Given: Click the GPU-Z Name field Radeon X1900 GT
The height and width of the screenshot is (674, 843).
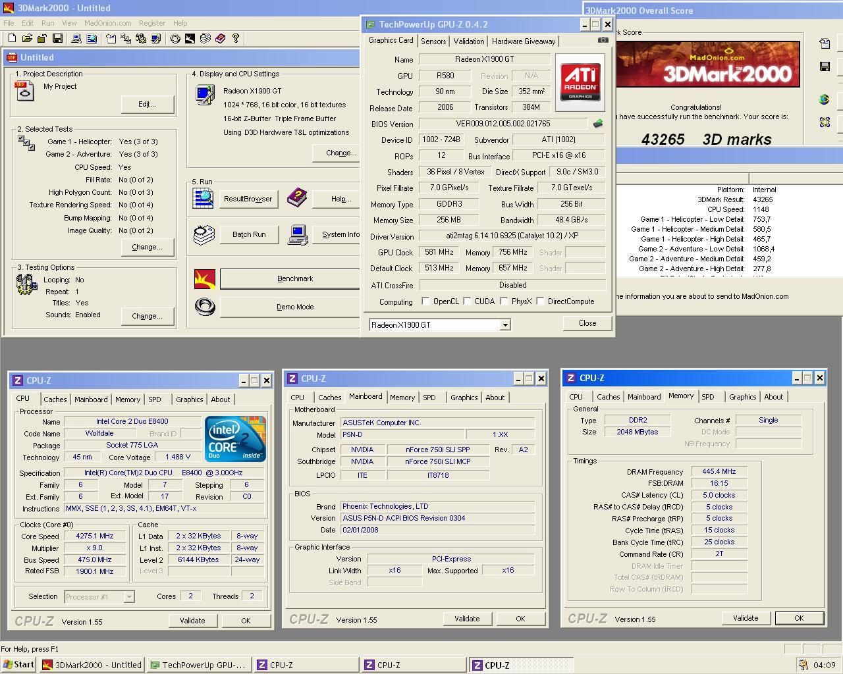Looking at the screenshot, I should click(485, 59).
